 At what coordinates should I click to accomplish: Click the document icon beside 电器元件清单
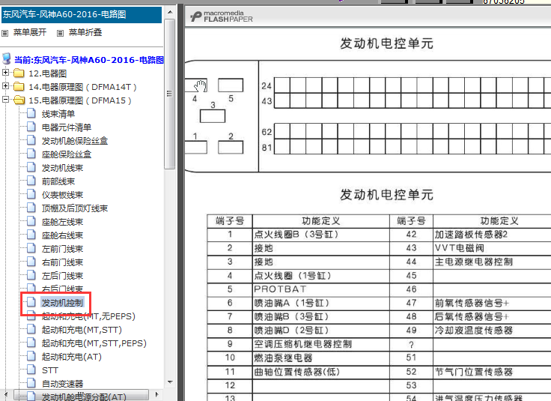pyautogui.click(x=31, y=127)
